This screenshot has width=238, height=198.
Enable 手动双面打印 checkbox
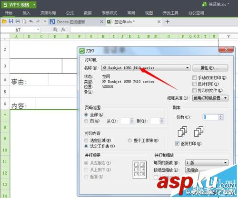point(194,77)
